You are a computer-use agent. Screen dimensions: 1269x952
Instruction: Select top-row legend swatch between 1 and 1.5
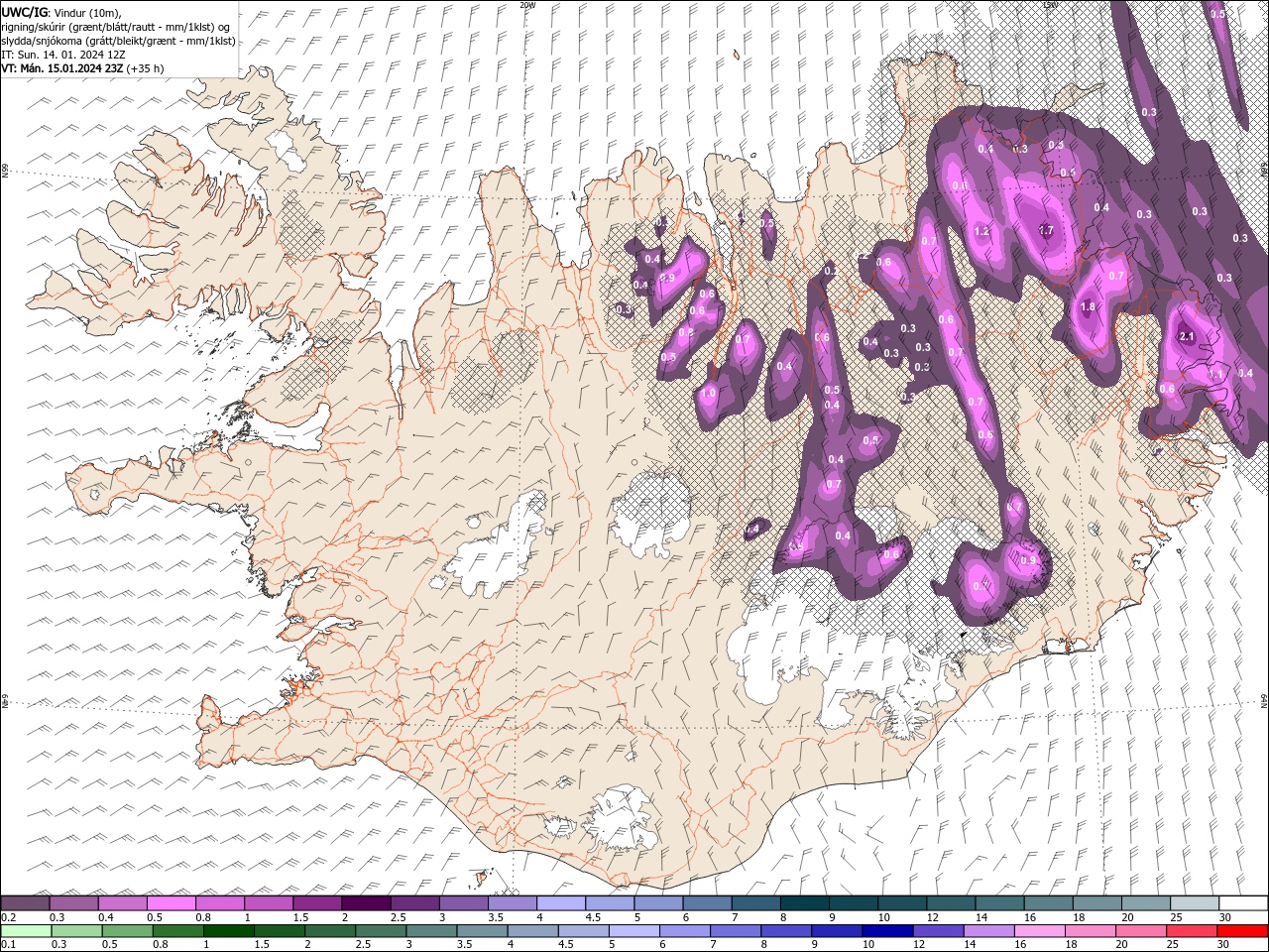(x=268, y=903)
